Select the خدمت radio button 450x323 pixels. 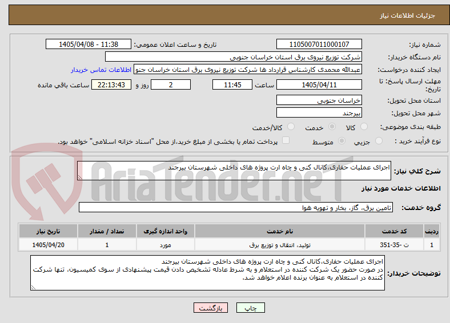point(332,127)
